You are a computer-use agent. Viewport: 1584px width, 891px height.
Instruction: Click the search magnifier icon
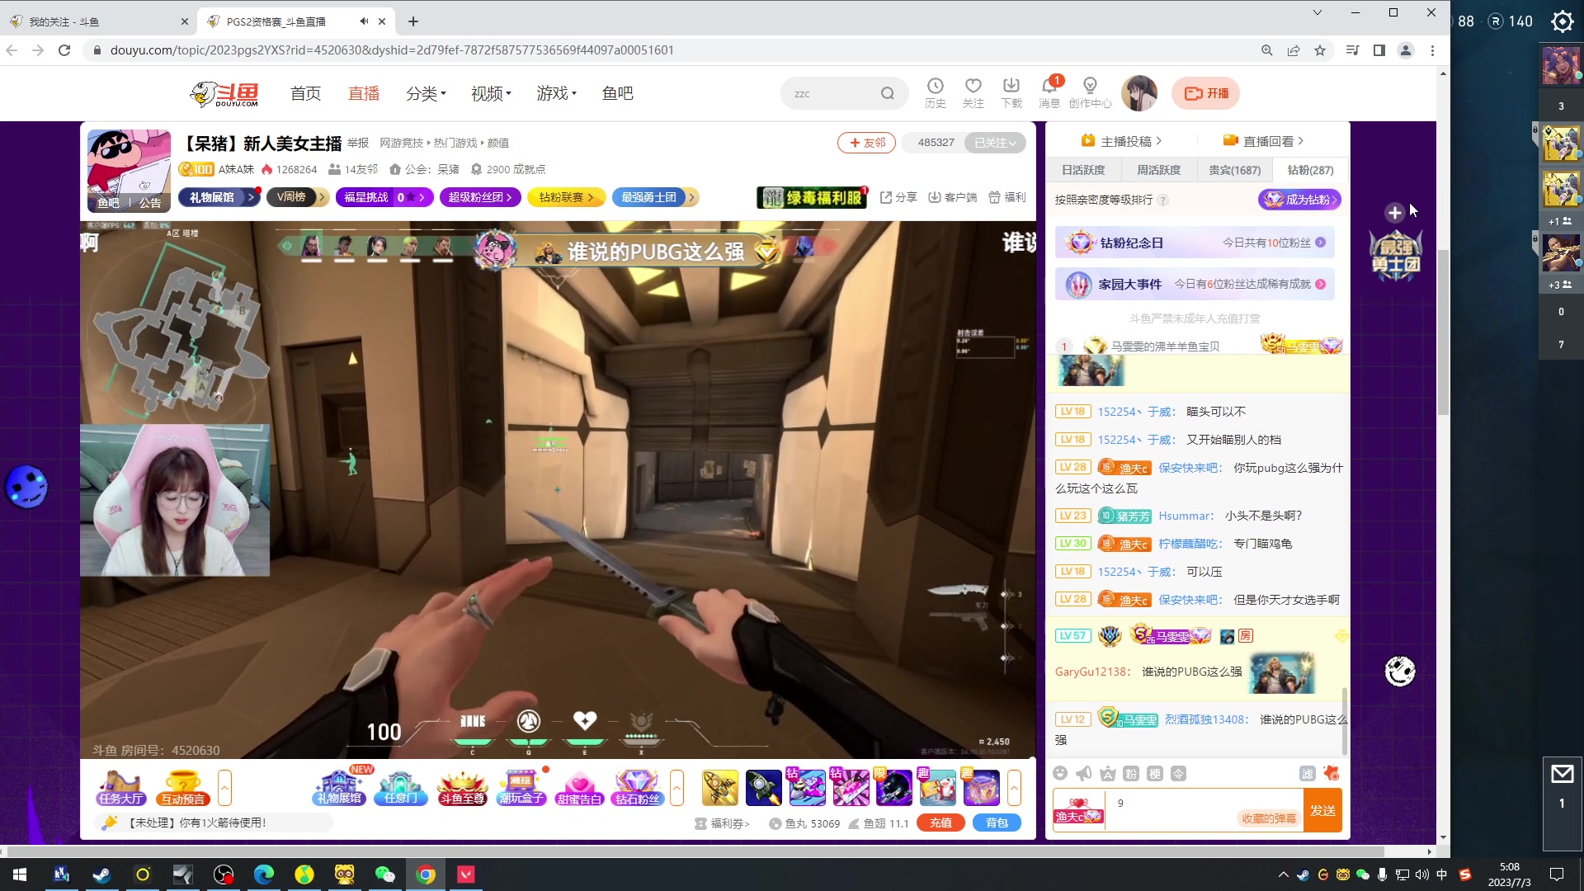coord(887,93)
